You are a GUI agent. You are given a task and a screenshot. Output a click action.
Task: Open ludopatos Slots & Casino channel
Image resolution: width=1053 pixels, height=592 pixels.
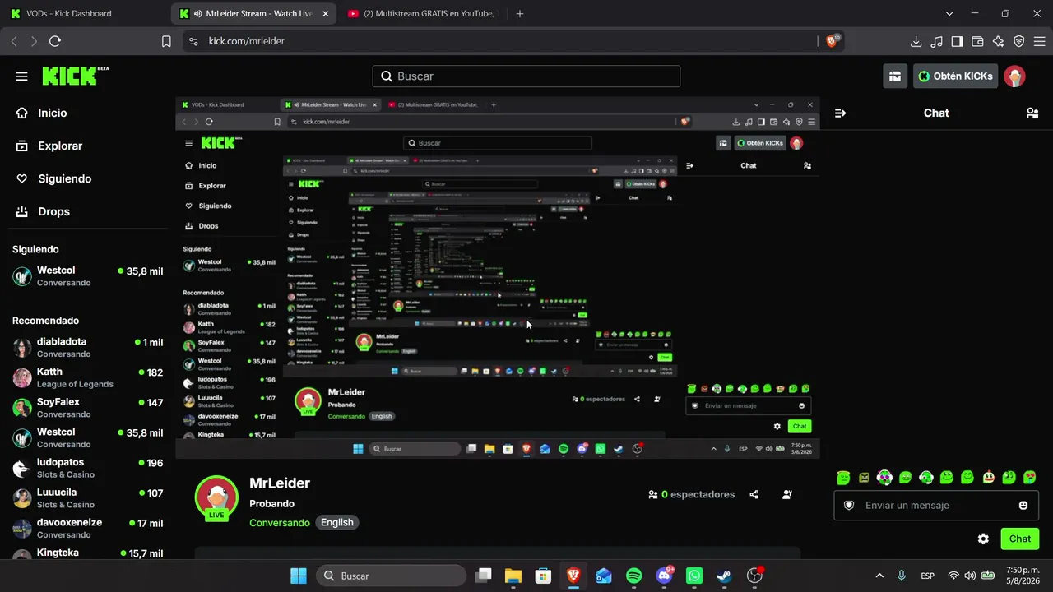point(87,468)
